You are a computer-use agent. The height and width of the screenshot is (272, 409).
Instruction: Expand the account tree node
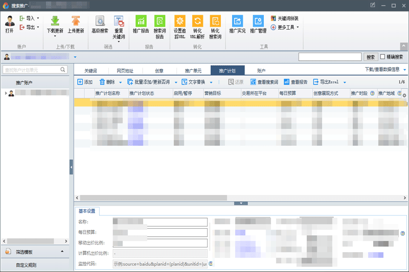[6, 93]
